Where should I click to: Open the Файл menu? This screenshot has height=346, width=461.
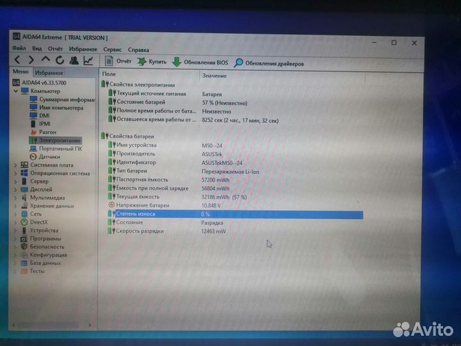pos(19,48)
